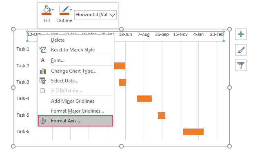
Task: Select Reset to Match Style
Action: point(75,50)
